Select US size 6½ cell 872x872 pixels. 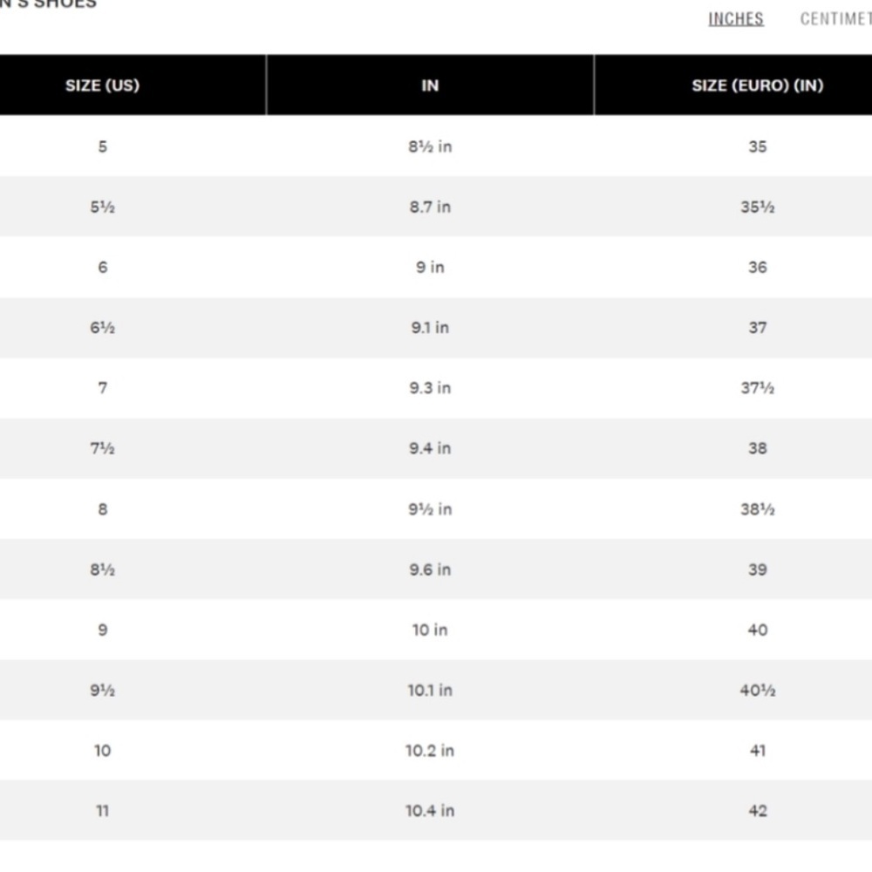(102, 328)
